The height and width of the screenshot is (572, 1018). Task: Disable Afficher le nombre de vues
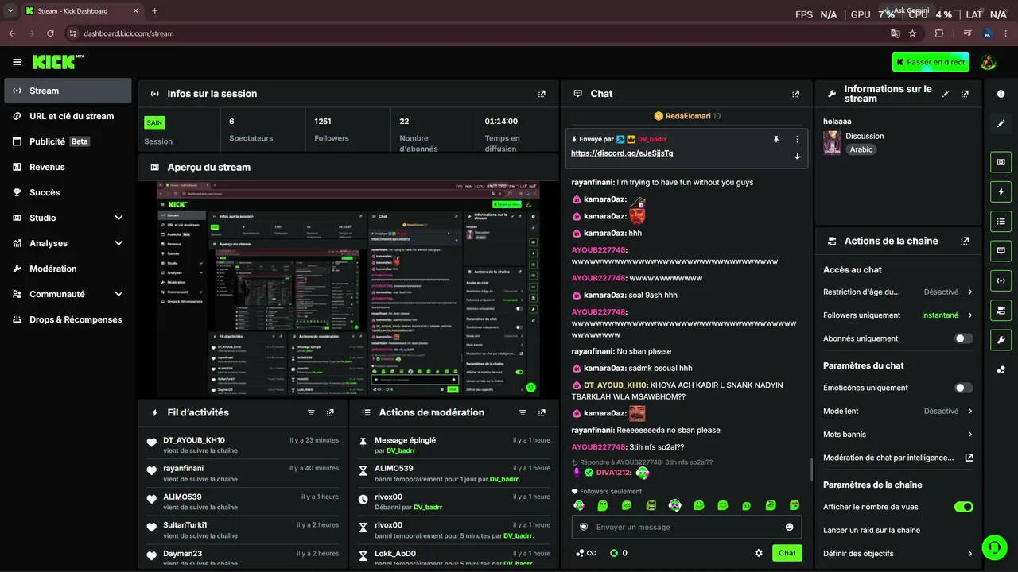click(963, 507)
